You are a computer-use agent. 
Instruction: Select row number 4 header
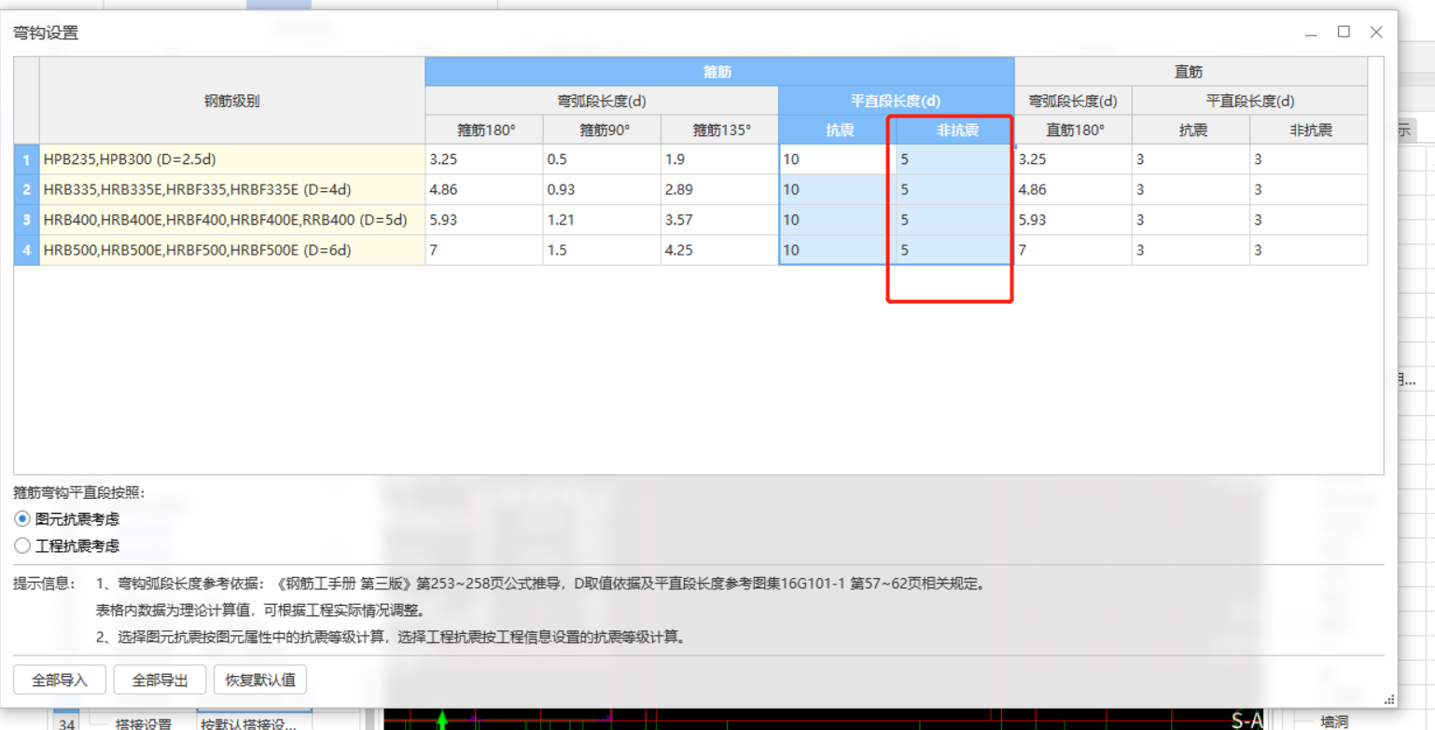[x=26, y=250]
